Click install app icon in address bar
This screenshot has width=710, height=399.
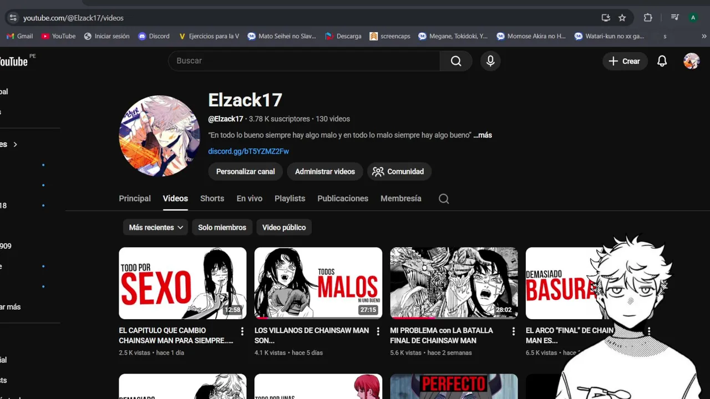606,18
